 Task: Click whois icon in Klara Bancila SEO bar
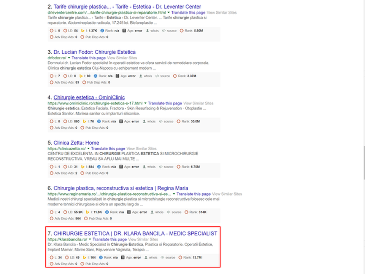click(146, 258)
